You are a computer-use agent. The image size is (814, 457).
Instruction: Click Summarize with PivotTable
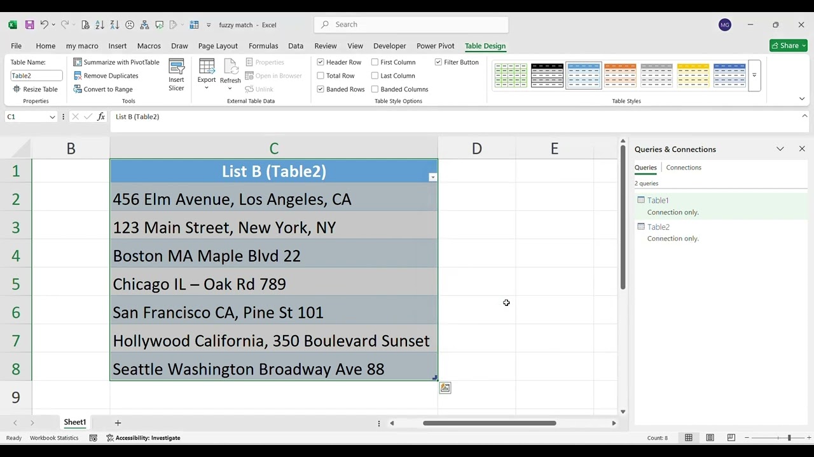[x=116, y=62]
